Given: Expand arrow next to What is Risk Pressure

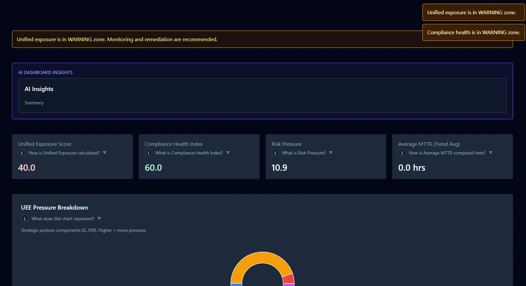Looking at the screenshot, I should pos(331,153).
